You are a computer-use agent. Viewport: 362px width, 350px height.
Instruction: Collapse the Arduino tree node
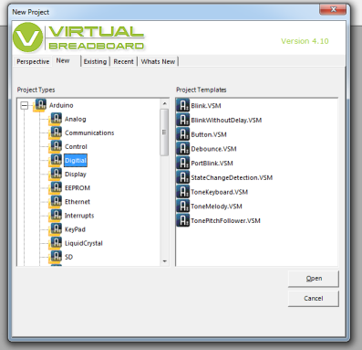pyautogui.click(x=25, y=105)
